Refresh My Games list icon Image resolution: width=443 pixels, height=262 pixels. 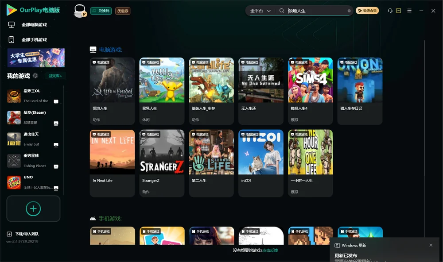point(35,76)
